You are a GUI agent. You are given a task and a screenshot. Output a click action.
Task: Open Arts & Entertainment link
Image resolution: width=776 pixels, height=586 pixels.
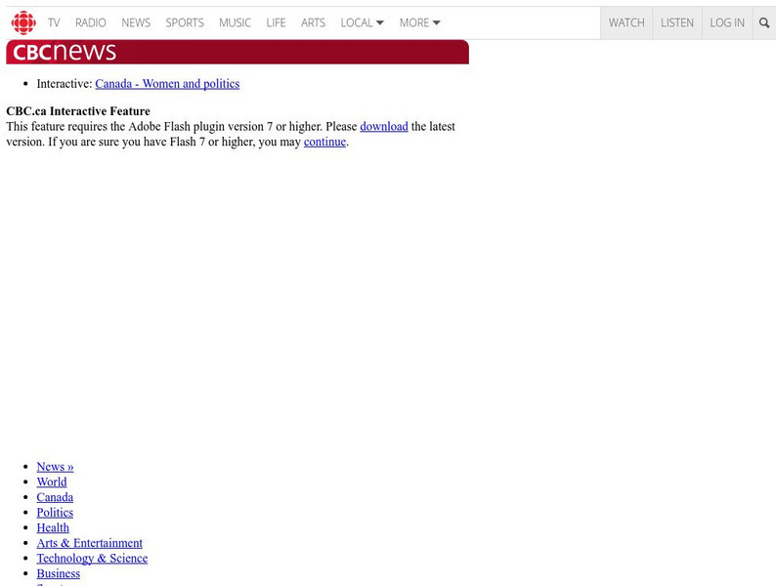[x=90, y=543]
